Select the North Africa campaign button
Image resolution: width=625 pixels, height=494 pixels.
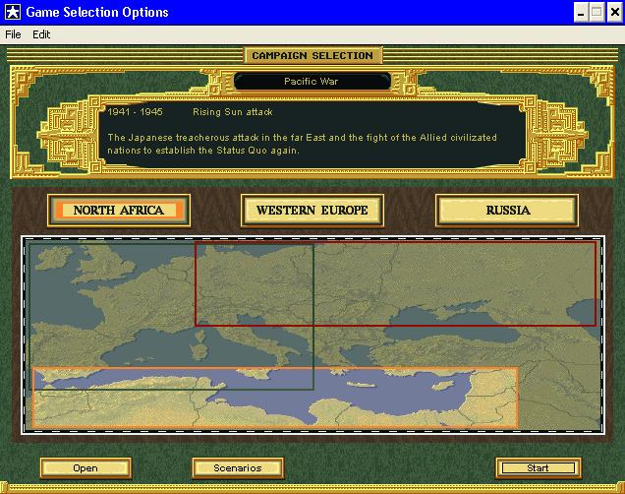119,211
